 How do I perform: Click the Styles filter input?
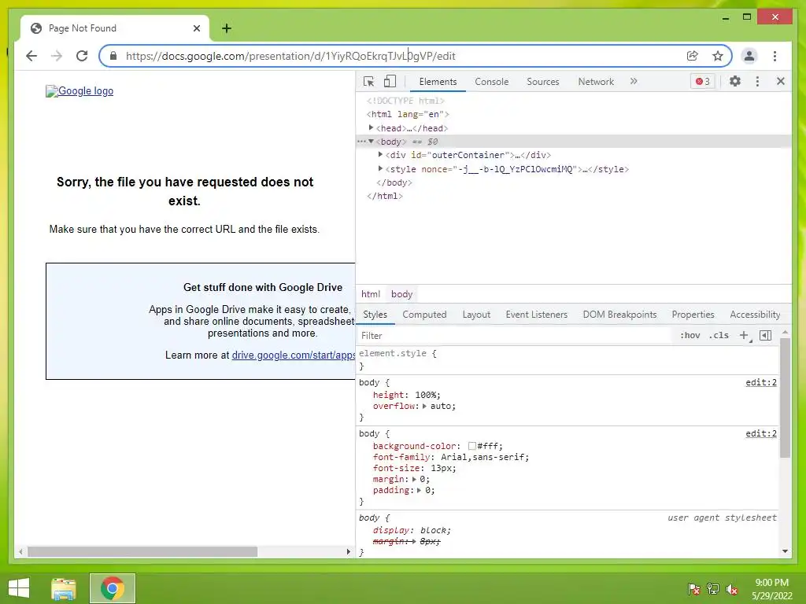514,335
